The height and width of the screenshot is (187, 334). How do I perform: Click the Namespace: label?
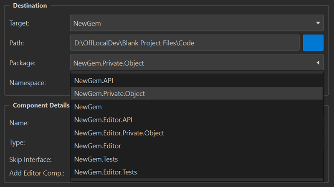[x=28, y=83]
